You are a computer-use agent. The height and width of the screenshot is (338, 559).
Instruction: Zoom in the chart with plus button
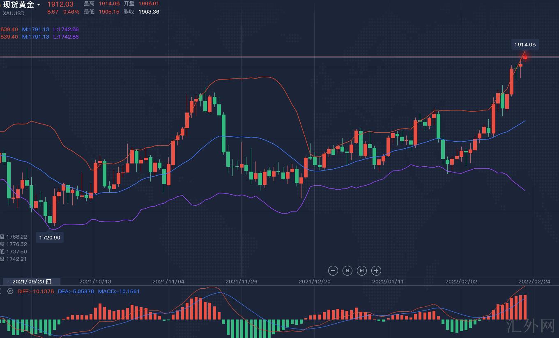pos(376,271)
